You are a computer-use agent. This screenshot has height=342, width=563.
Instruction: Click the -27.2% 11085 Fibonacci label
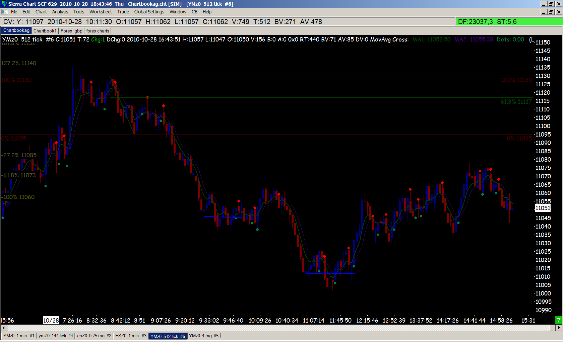(19, 155)
